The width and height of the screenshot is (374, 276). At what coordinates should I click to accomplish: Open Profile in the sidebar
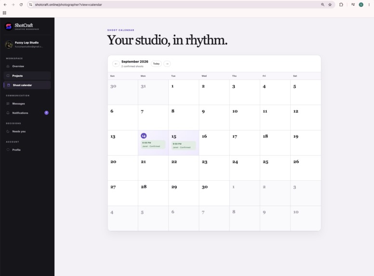[27, 150]
